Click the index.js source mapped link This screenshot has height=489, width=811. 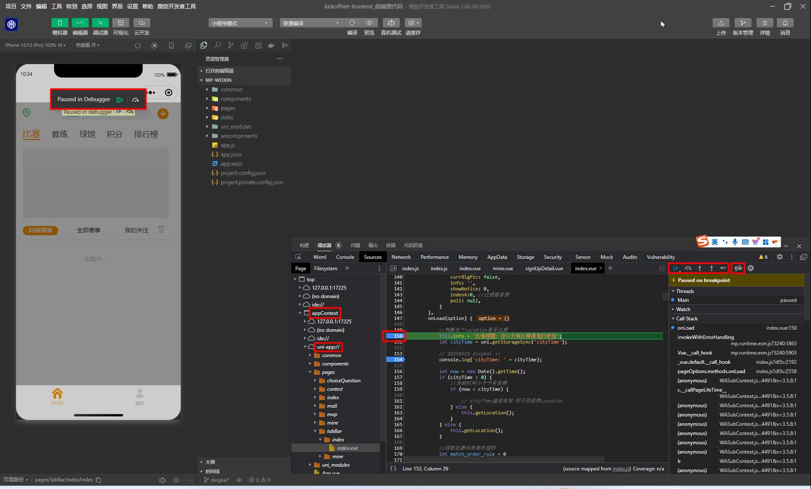click(621, 469)
